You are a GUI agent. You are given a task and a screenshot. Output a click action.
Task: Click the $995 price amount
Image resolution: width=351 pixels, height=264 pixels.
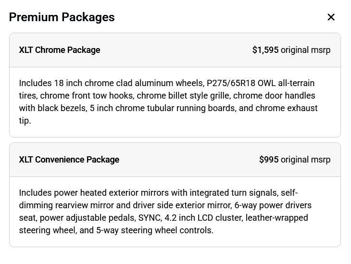coord(269,160)
